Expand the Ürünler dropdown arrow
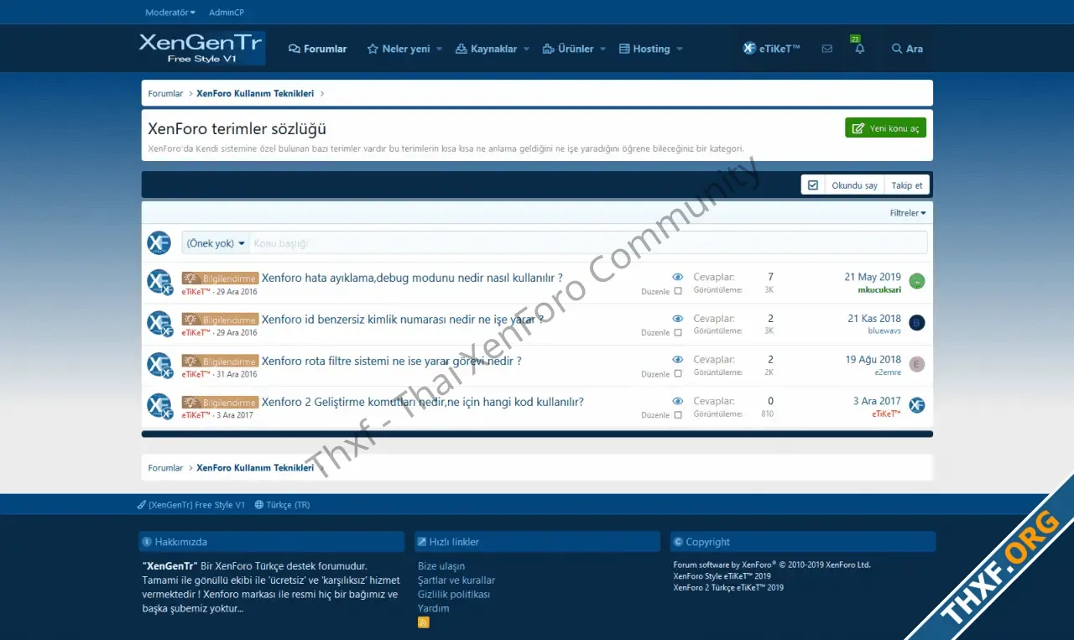This screenshot has height=640, width=1074. [602, 49]
